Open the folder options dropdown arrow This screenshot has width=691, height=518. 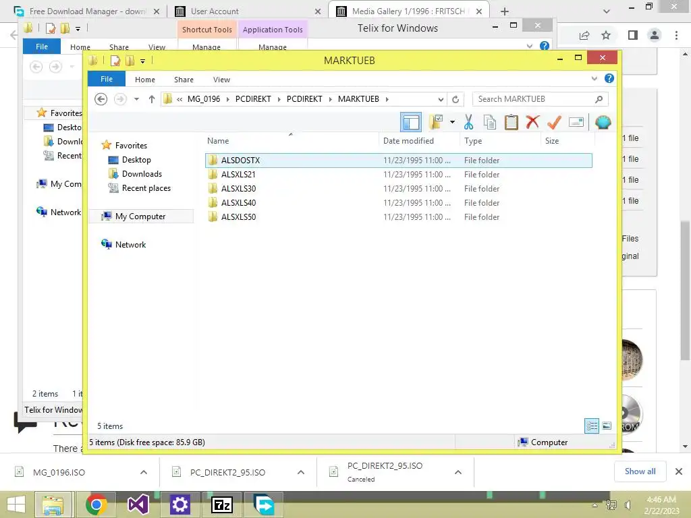point(452,122)
